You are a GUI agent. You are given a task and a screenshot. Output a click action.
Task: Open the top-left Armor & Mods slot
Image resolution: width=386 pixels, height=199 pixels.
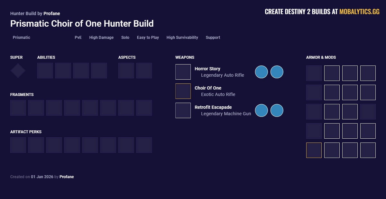(x=314, y=73)
